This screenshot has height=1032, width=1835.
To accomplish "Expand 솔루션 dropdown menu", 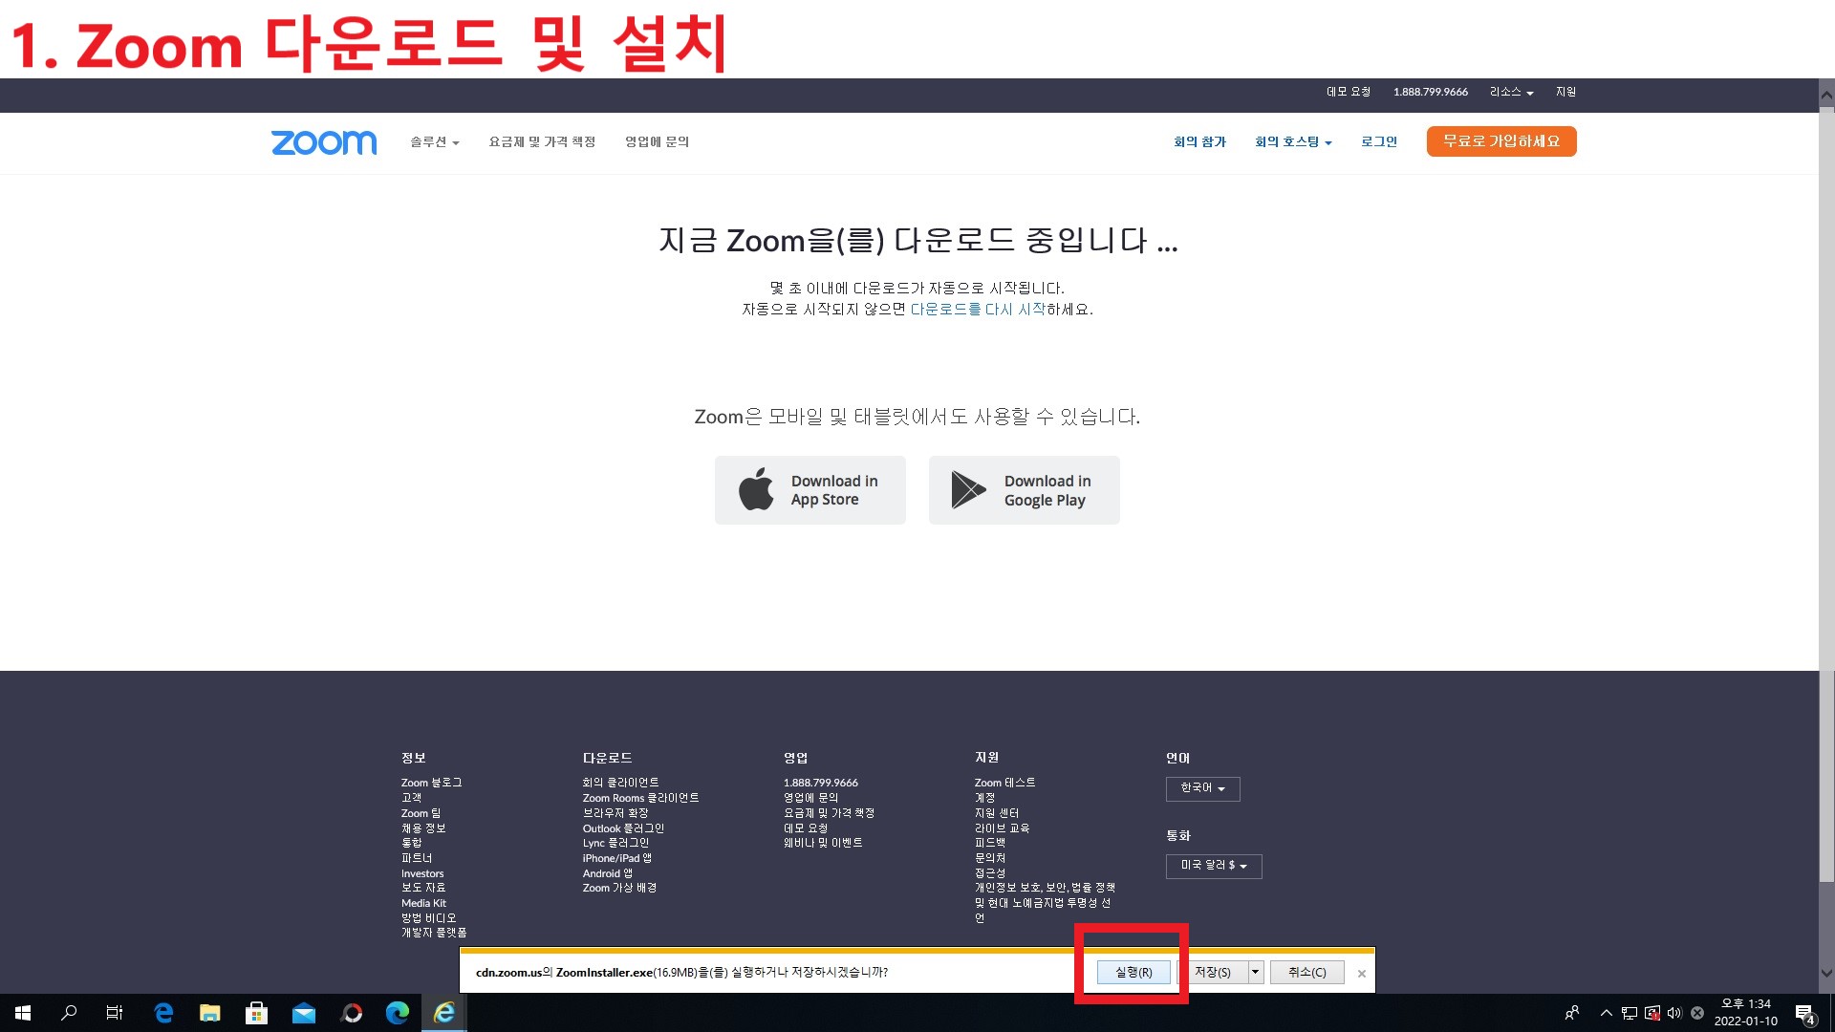I will click(x=435, y=141).
